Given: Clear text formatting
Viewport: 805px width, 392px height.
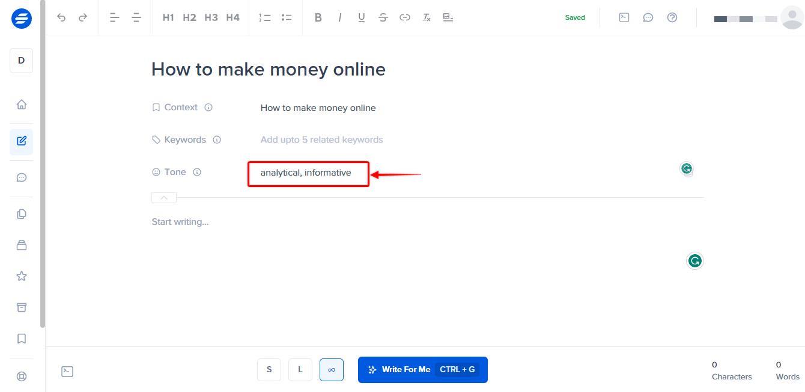Looking at the screenshot, I should pos(427,17).
